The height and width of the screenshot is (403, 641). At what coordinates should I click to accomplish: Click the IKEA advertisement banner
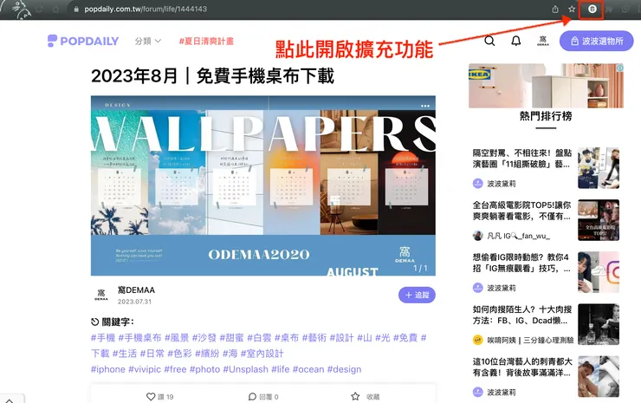(546, 86)
